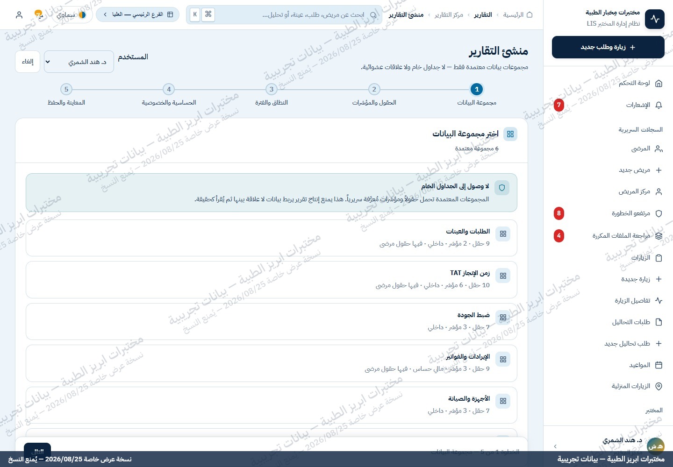The width and height of the screenshot is (673, 467).
Task: Open the المواعيد calendar icon
Action: point(659,365)
